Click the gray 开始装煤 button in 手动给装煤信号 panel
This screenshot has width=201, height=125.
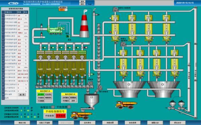coord(49,116)
